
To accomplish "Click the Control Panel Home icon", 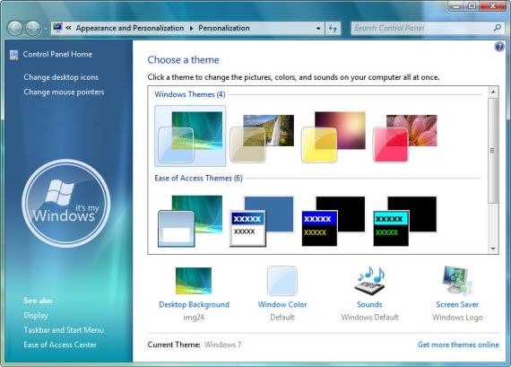I will pos(13,55).
